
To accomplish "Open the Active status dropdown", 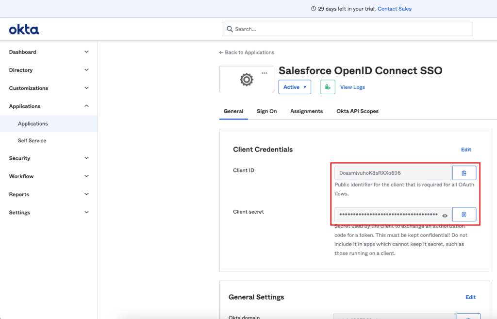I will click(294, 87).
